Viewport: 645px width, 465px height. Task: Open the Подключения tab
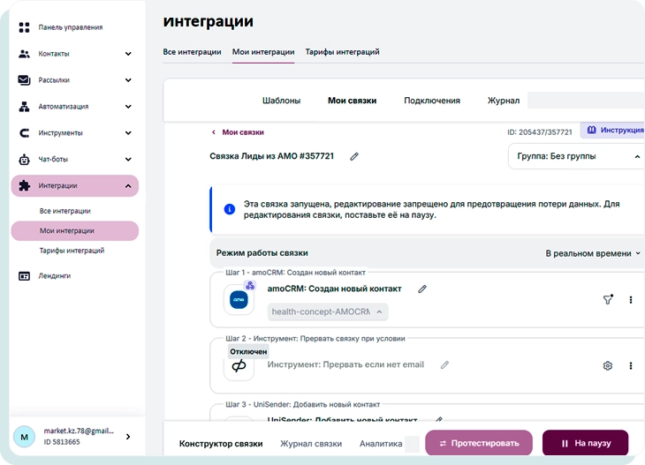[432, 101]
